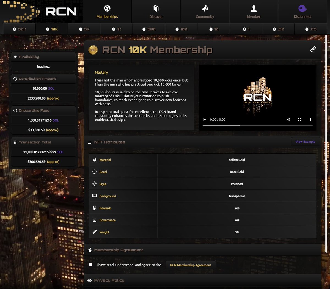Click the Community megaphone icon
Viewport: 330px width, 289px height.
point(205,9)
